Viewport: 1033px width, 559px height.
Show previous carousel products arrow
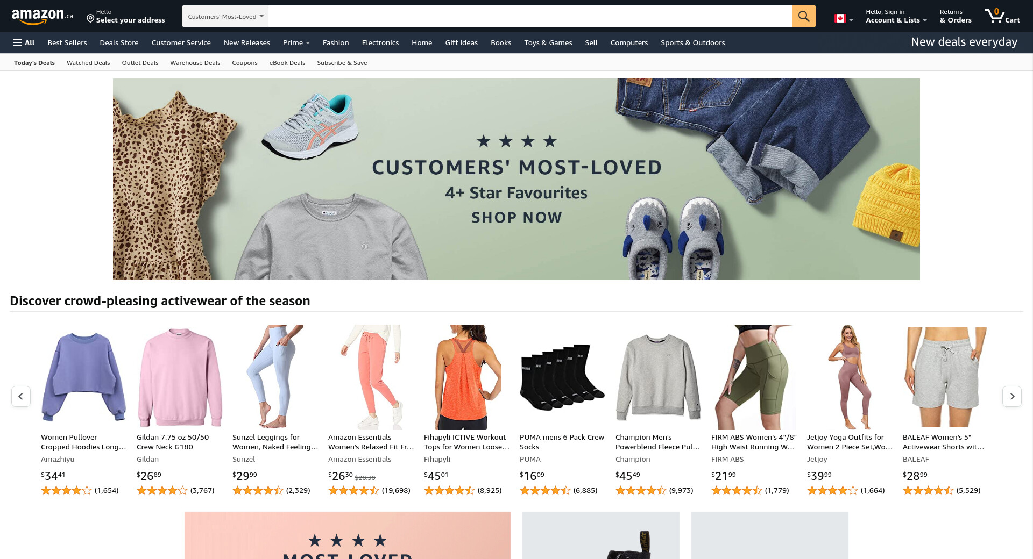point(21,397)
